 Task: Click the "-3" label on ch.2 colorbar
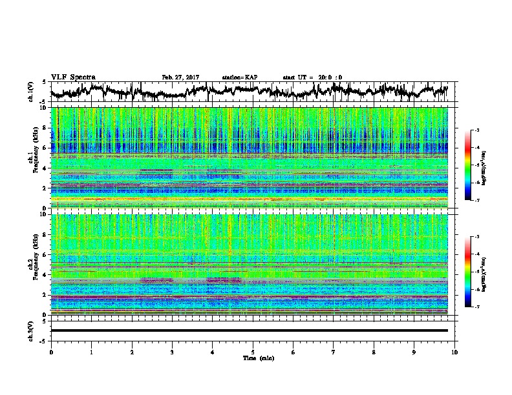point(477,237)
